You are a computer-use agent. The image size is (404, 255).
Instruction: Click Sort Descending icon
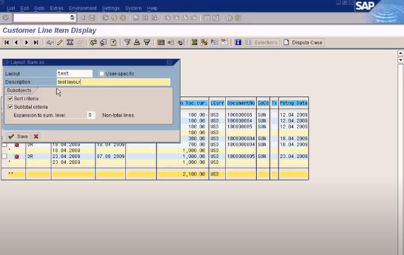point(147,42)
